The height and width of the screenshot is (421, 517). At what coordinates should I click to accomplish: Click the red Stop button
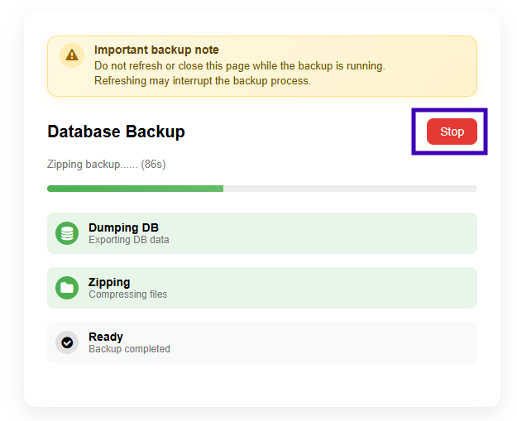[452, 132]
